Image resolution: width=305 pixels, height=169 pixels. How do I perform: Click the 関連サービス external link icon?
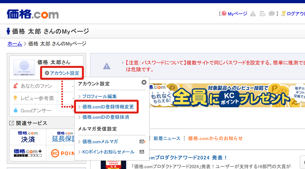coord(12,123)
